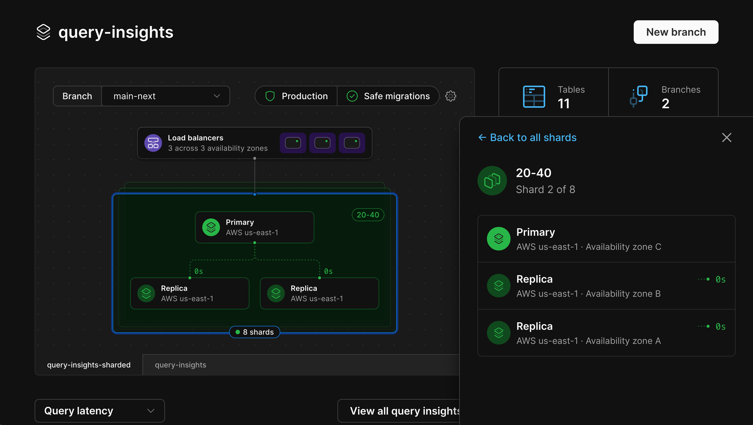Click the Load balancers icon
Screen dimensions: 753x425
coord(154,143)
